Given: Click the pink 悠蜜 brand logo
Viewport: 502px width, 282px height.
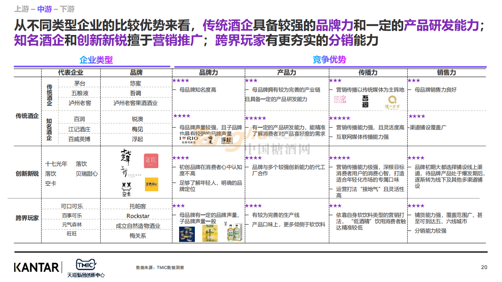Looking at the screenshot, I should [x=340, y=100].
